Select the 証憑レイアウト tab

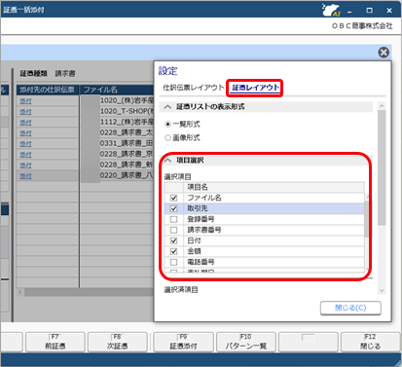point(255,88)
